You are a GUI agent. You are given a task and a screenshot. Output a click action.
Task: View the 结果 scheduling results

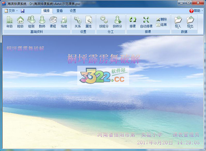(161, 25)
